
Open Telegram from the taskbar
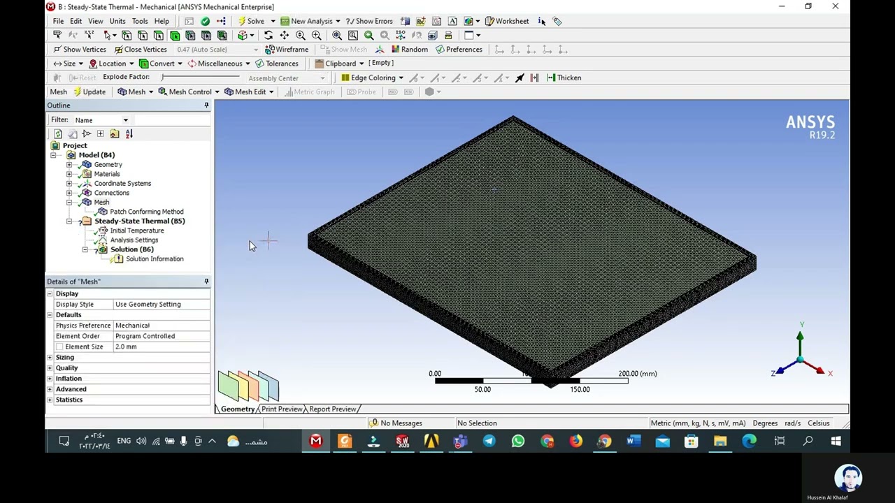[x=489, y=441]
